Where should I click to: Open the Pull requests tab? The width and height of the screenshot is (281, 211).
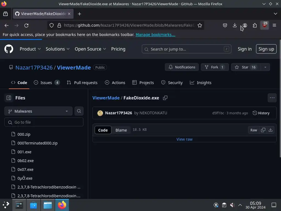(82, 82)
